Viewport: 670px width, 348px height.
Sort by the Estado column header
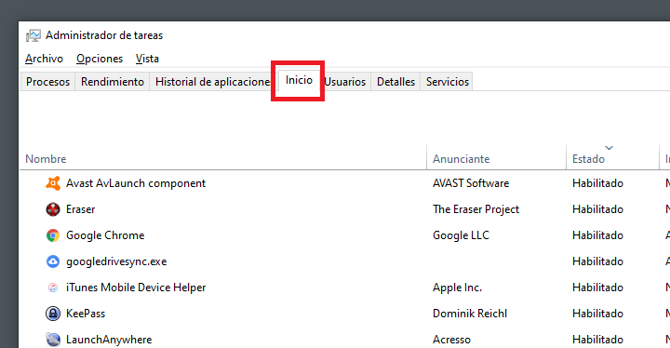612,158
